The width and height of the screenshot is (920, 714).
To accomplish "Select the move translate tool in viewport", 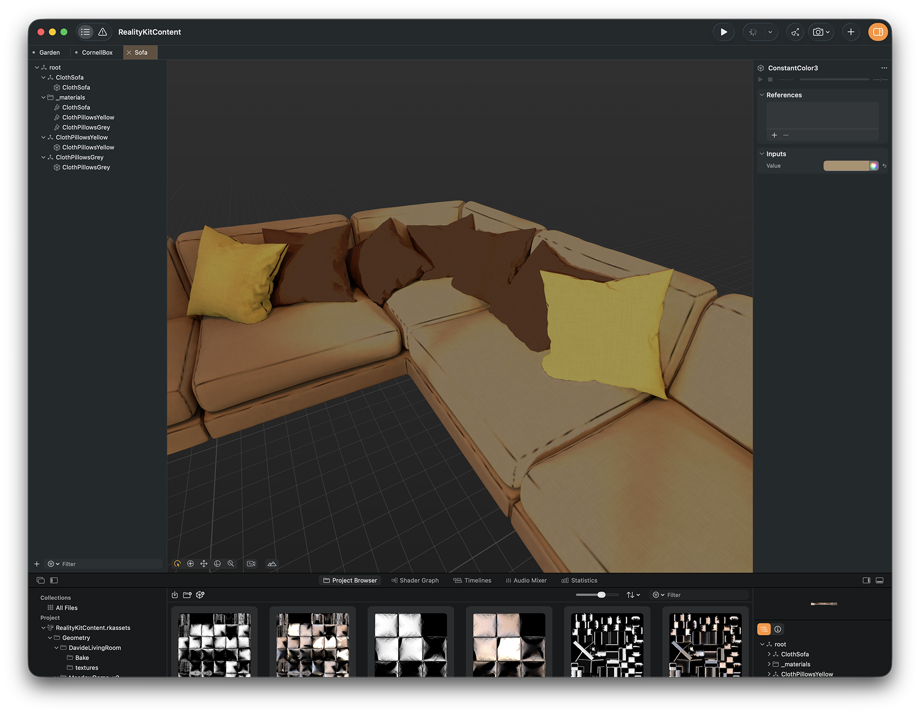I will [204, 564].
